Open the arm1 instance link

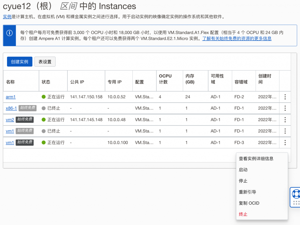click(x=11, y=97)
